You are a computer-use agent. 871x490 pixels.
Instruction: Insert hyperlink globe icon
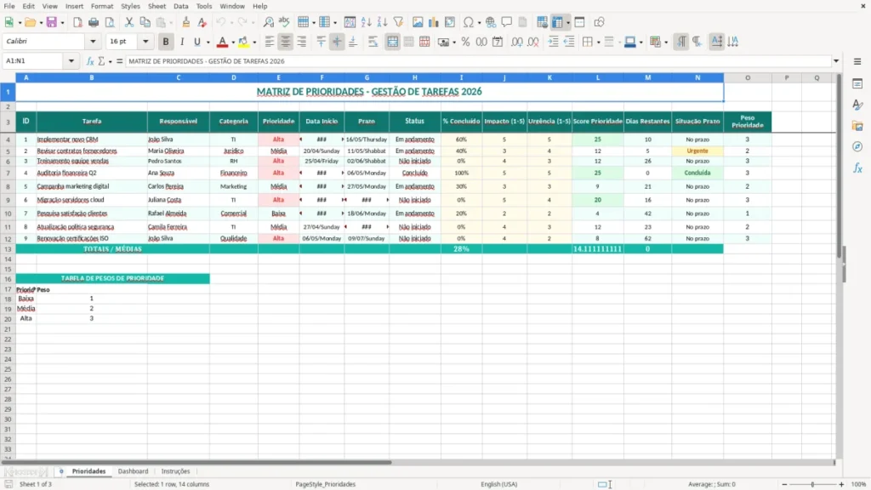491,22
